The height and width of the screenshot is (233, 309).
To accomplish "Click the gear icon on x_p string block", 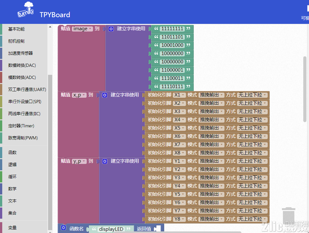I will click(105, 95).
